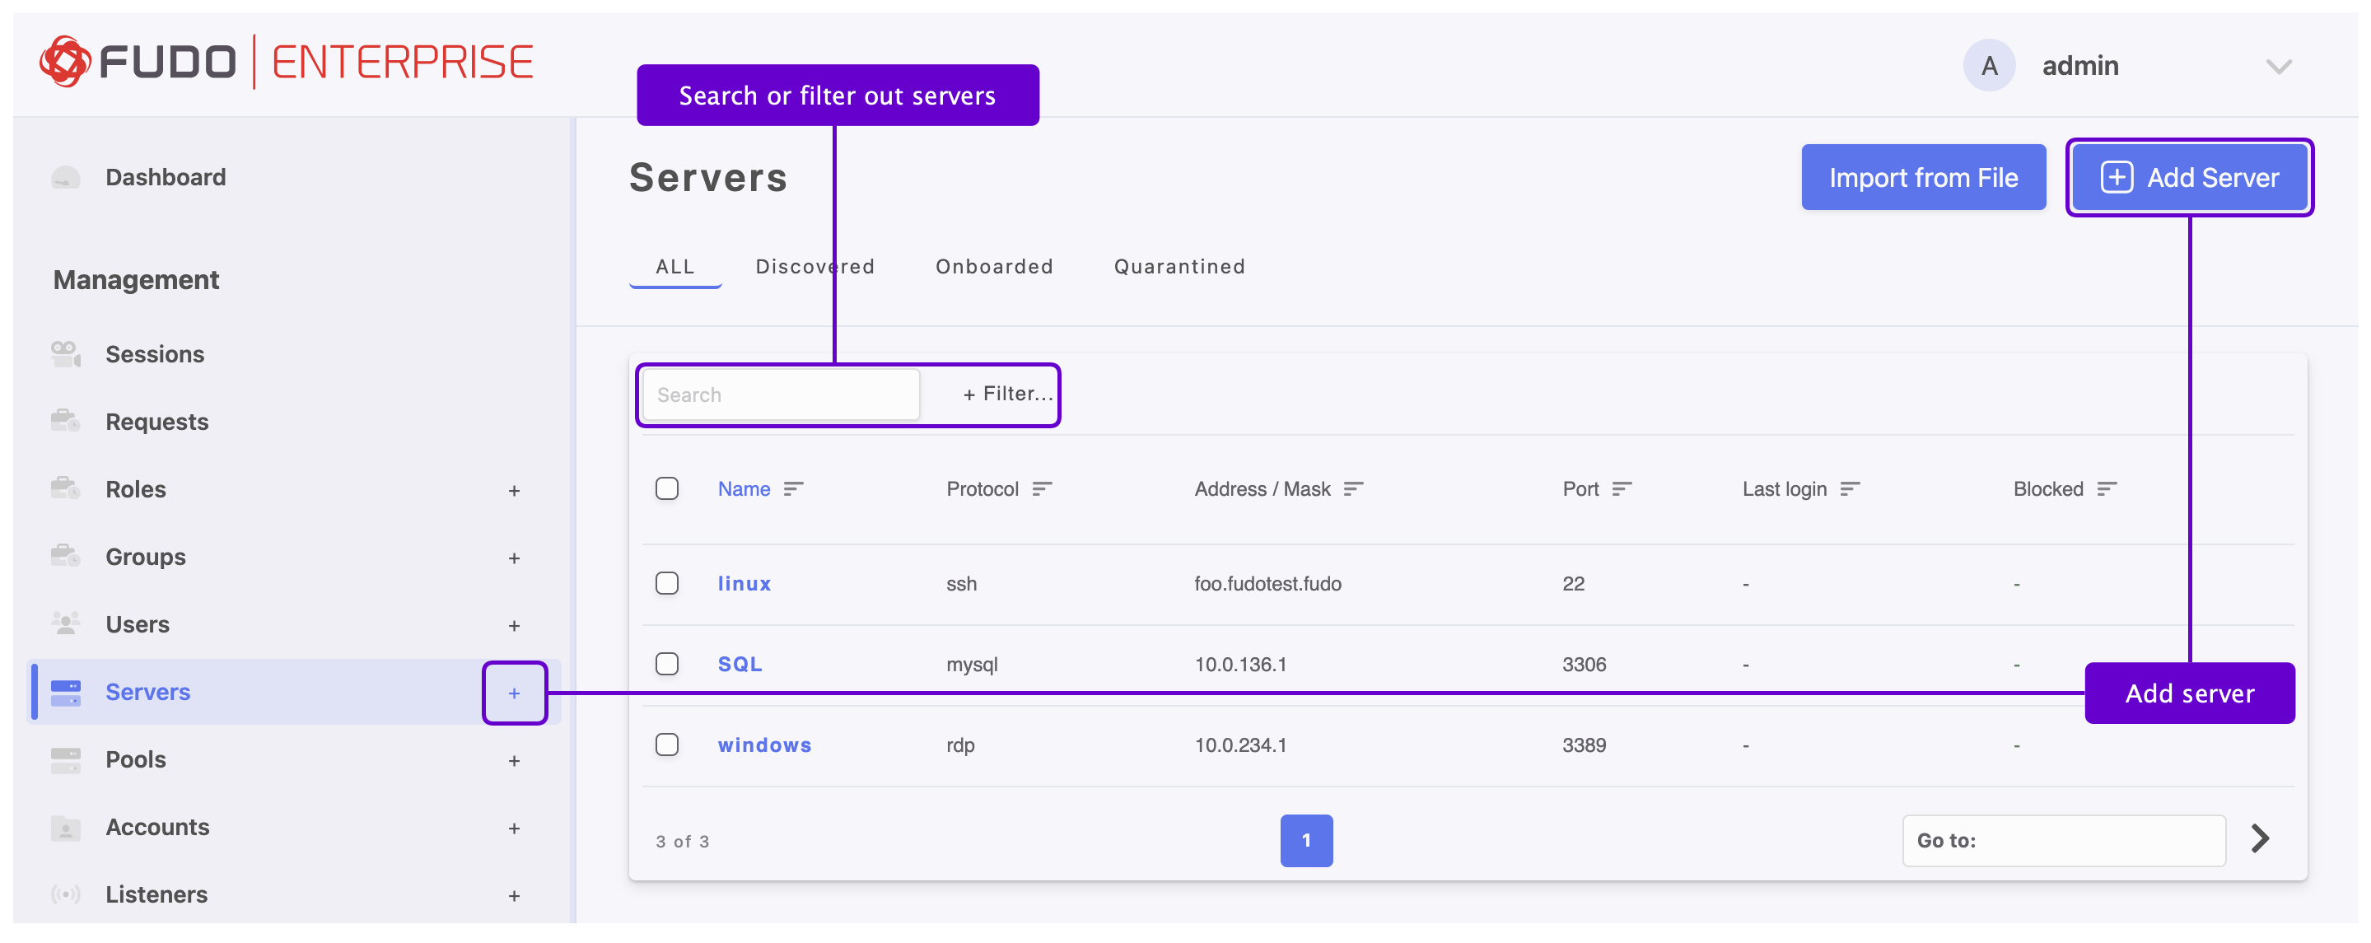The width and height of the screenshot is (2371, 943).
Task: Switch to the Quarantined tab
Action: (1178, 266)
